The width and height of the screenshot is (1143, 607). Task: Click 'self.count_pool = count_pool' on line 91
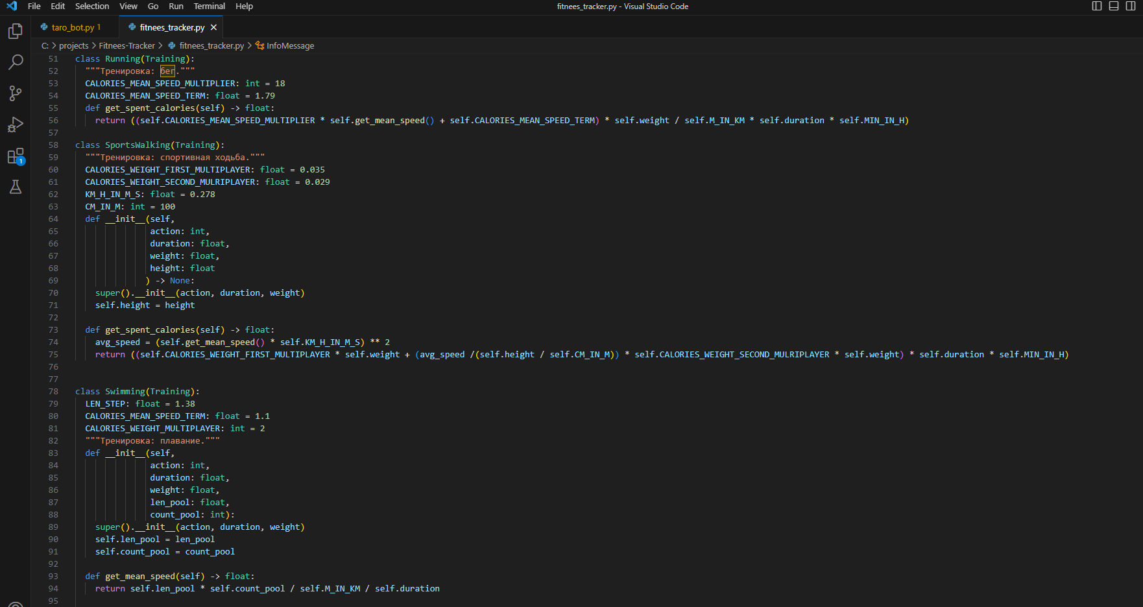[x=165, y=551]
